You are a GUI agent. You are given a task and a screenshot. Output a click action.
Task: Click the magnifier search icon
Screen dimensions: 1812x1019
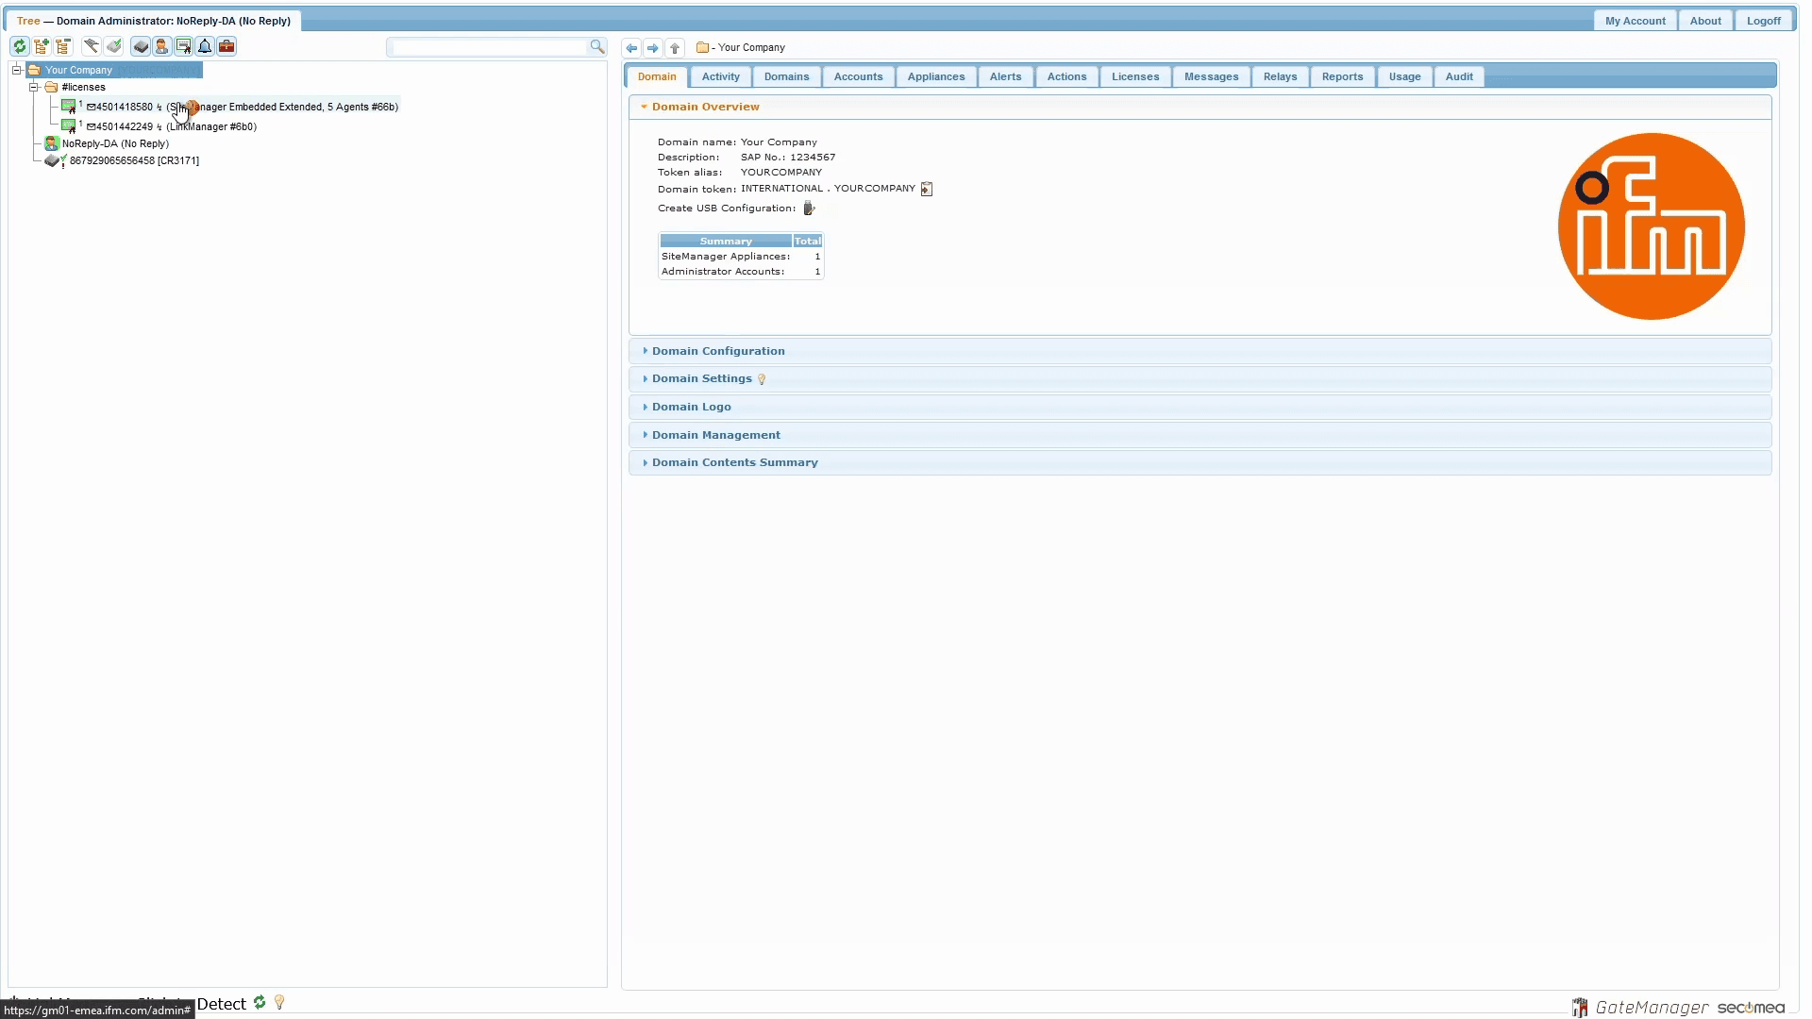click(x=596, y=46)
